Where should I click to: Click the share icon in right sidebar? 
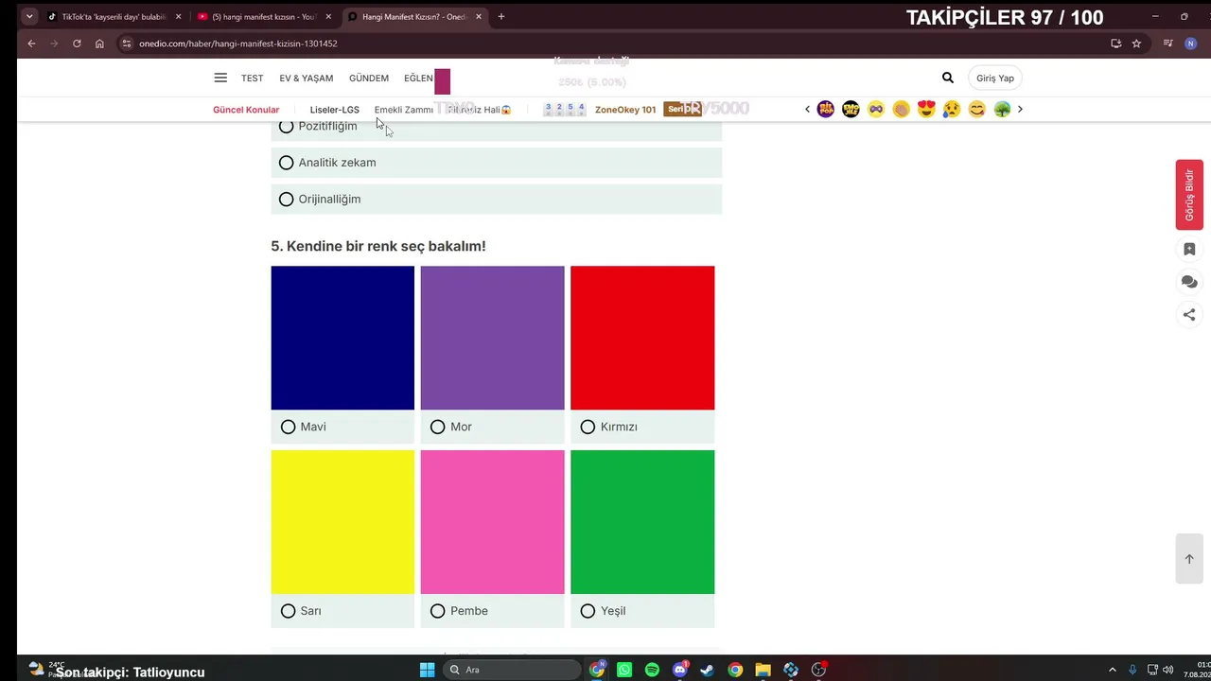click(1189, 315)
